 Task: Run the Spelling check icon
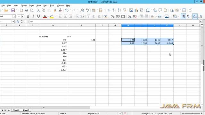click(87, 10)
